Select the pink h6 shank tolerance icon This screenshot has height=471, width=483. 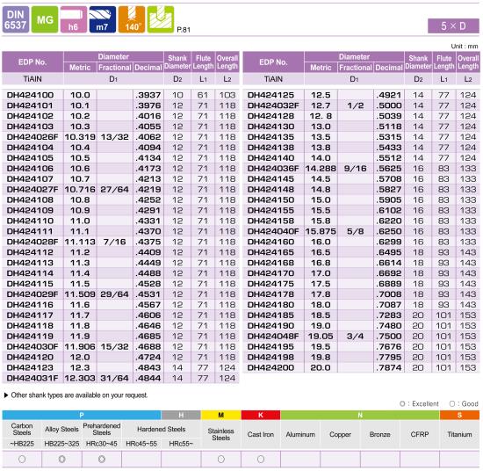(x=73, y=19)
